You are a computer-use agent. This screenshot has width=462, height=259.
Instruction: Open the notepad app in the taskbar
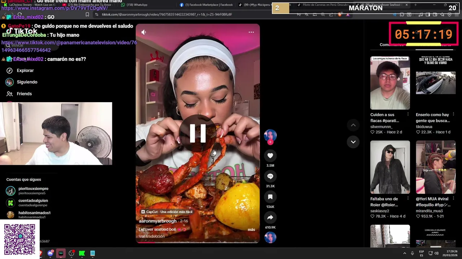click(92, 253)
